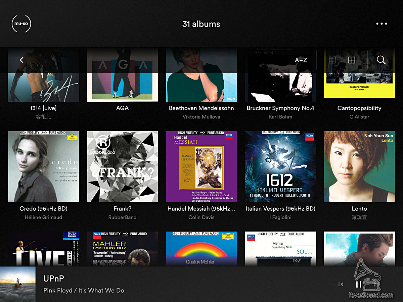403x302 pixels.
Task: Click the "31 albums" header title
Action: 201,24
